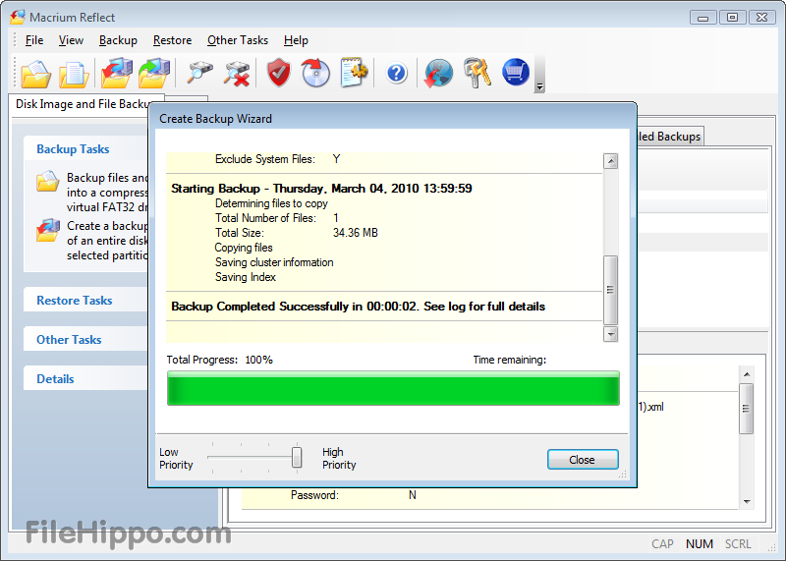Click the Macrium Reflect title bar app icon
This screenshot has height=561, width=786.
18,17
